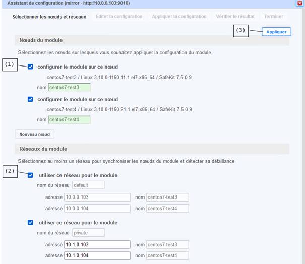
Task: Open the Editer la configuration step
Action: coord(119,17)
